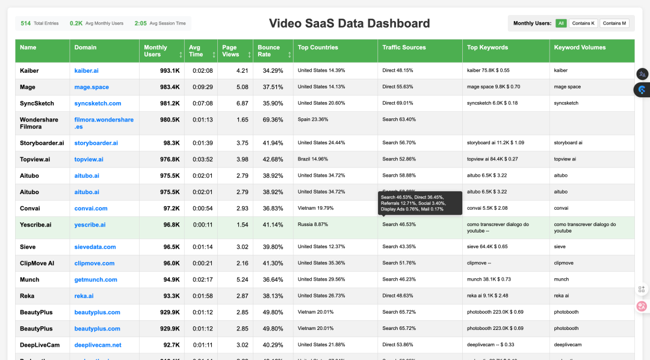This screenshot has width=650, height=360.
Task: Click the Keyword Volumes column header
Action: pos(592,51)
